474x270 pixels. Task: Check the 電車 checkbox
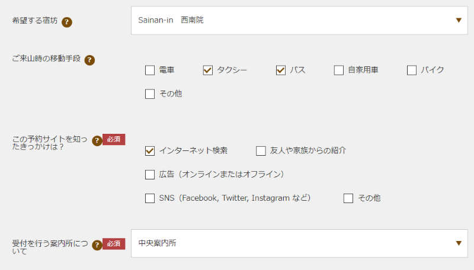[x=150, y=70]
